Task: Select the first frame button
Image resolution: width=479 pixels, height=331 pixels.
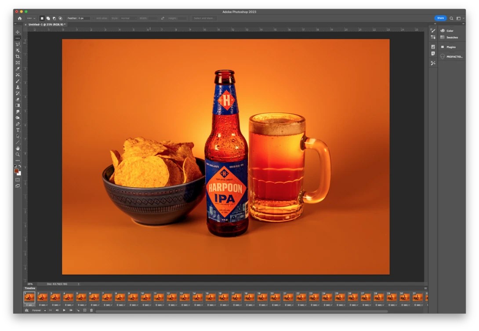Action: coord(51,310)
